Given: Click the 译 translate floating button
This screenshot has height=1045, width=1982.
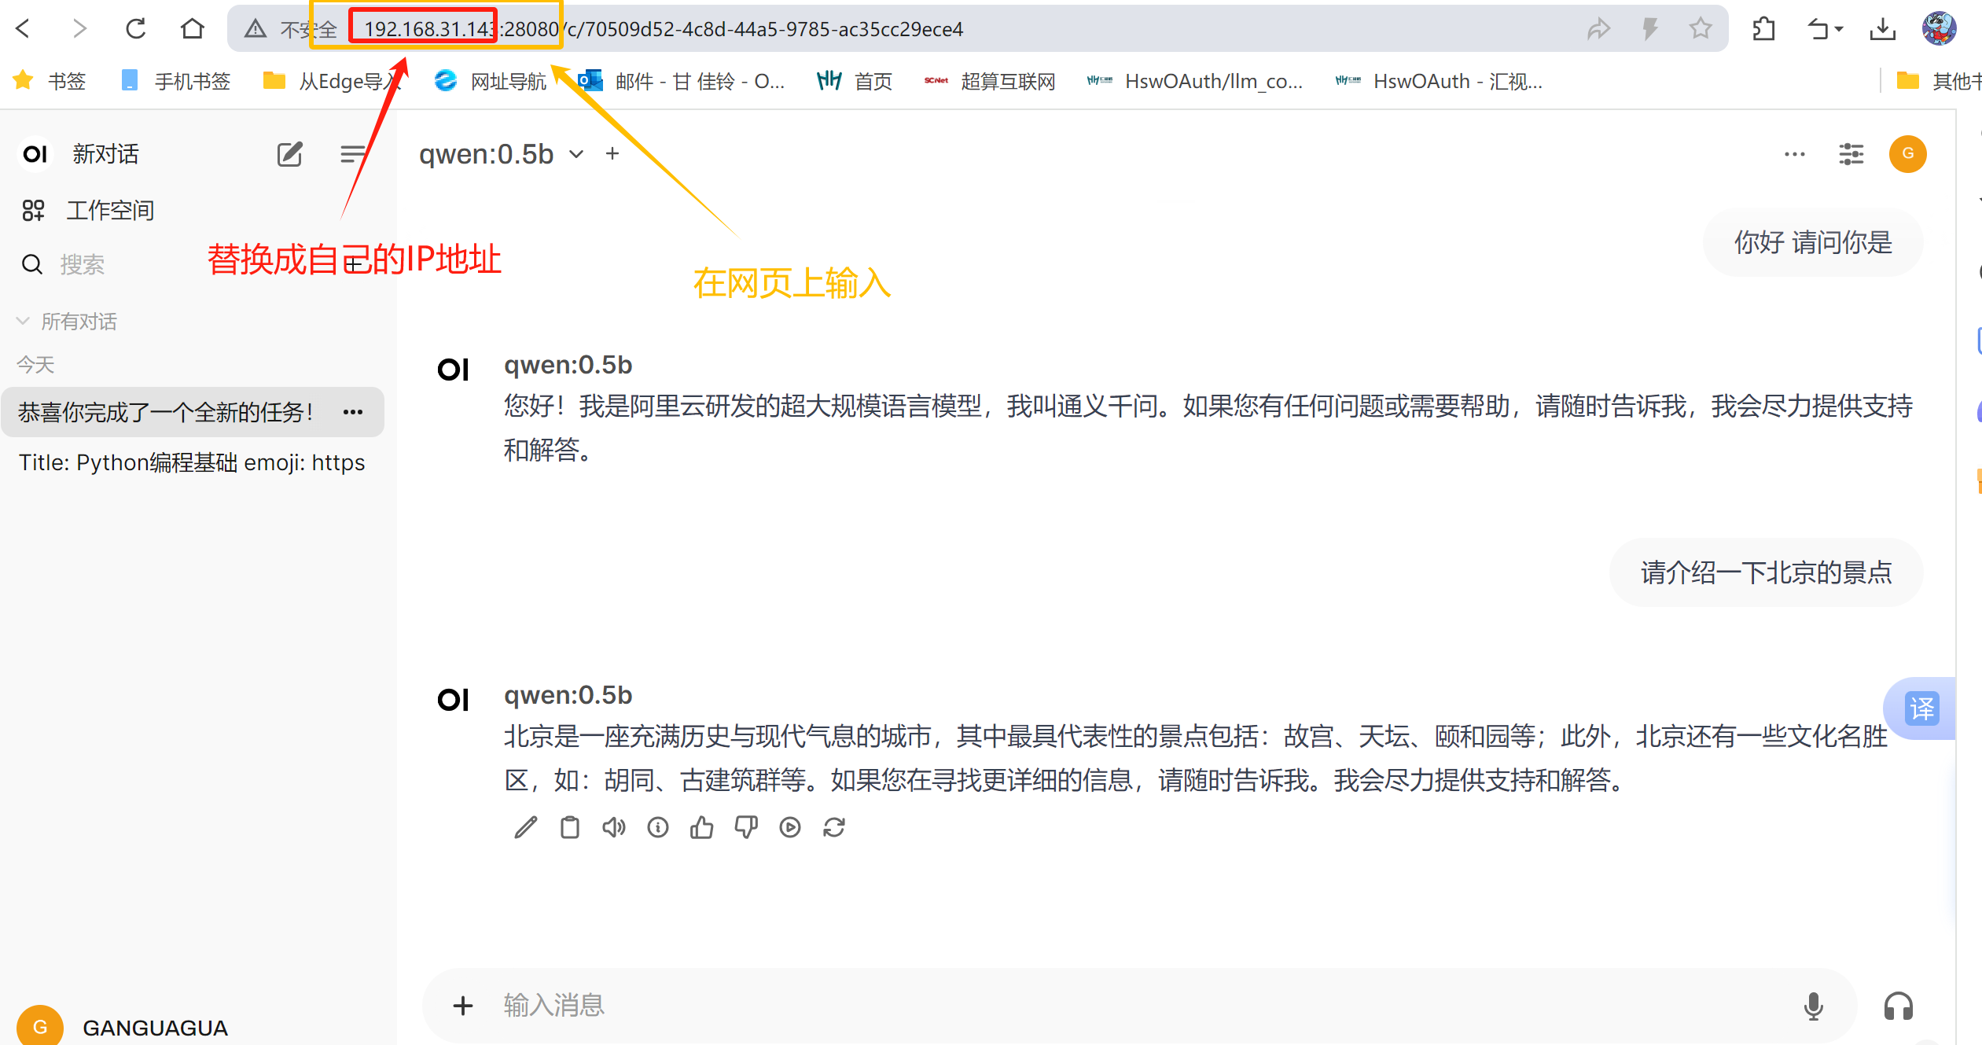Looking at the screenshot, I should coord(1921,708).
